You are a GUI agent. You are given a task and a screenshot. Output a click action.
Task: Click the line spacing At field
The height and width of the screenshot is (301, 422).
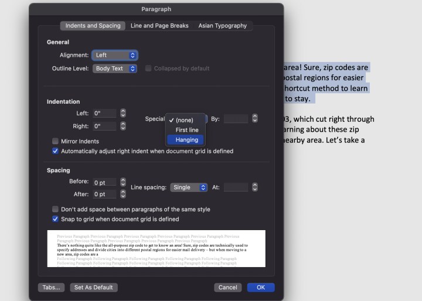tap(236, 187)
